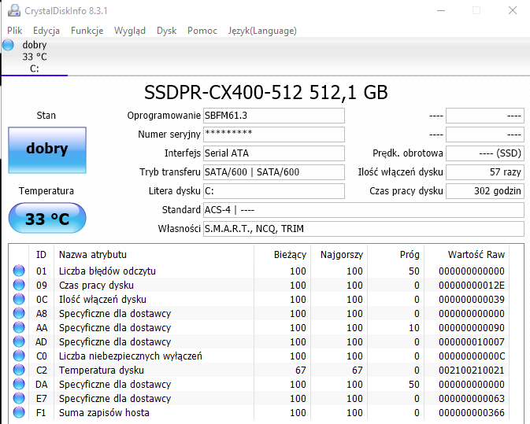
Task: Click the Najgorszy column header
Action: [339, 255]
